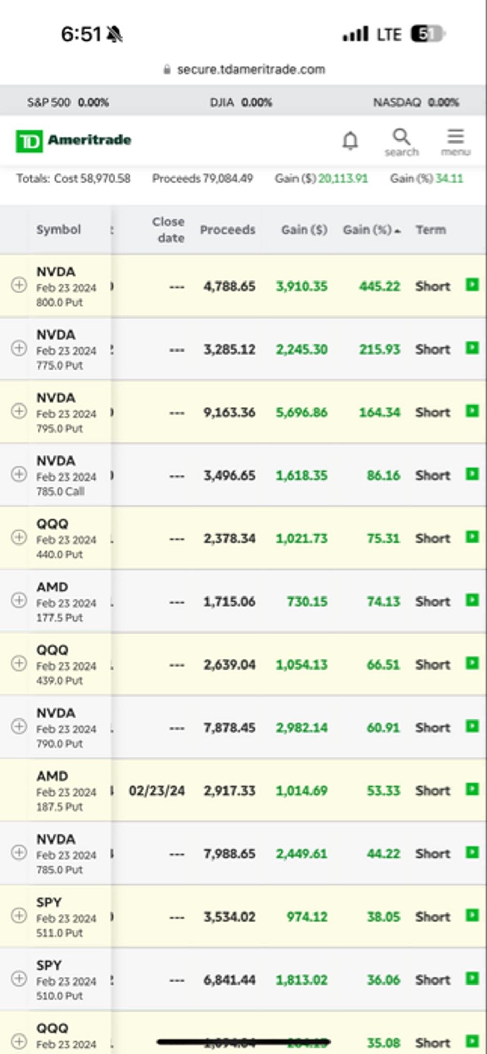Viewport: 487px width, 1054px height.
Task: Tap the search magnifier icon
Action: tap(402, 143)
